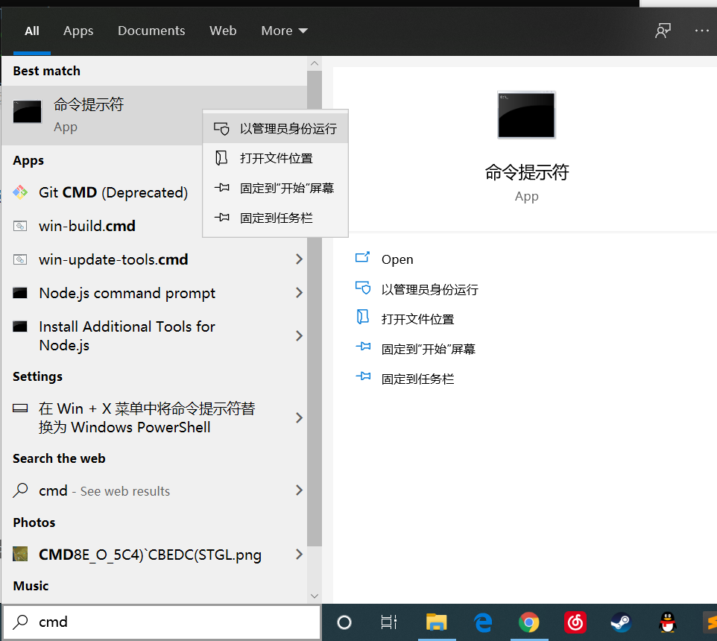Viewport: 717px width, 641px height.
Task: Open Steam from the taskbar
Action: [x=621, y=622]
